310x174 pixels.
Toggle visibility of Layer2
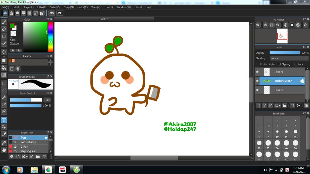point(257,90)
